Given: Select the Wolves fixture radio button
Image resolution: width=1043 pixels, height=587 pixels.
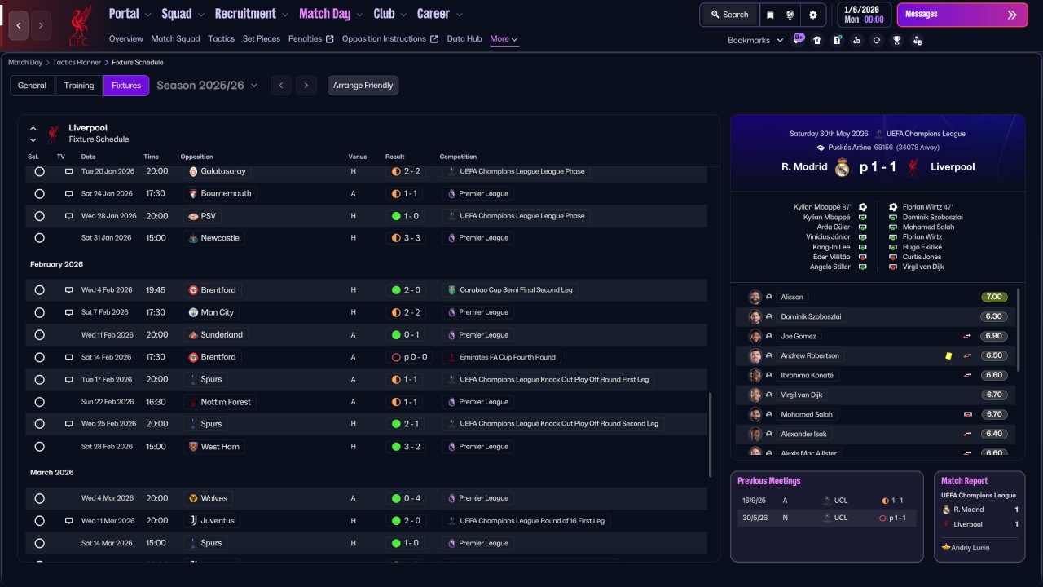Looking at the screenshot, I should pyautogui.click(x=39, y=498).
